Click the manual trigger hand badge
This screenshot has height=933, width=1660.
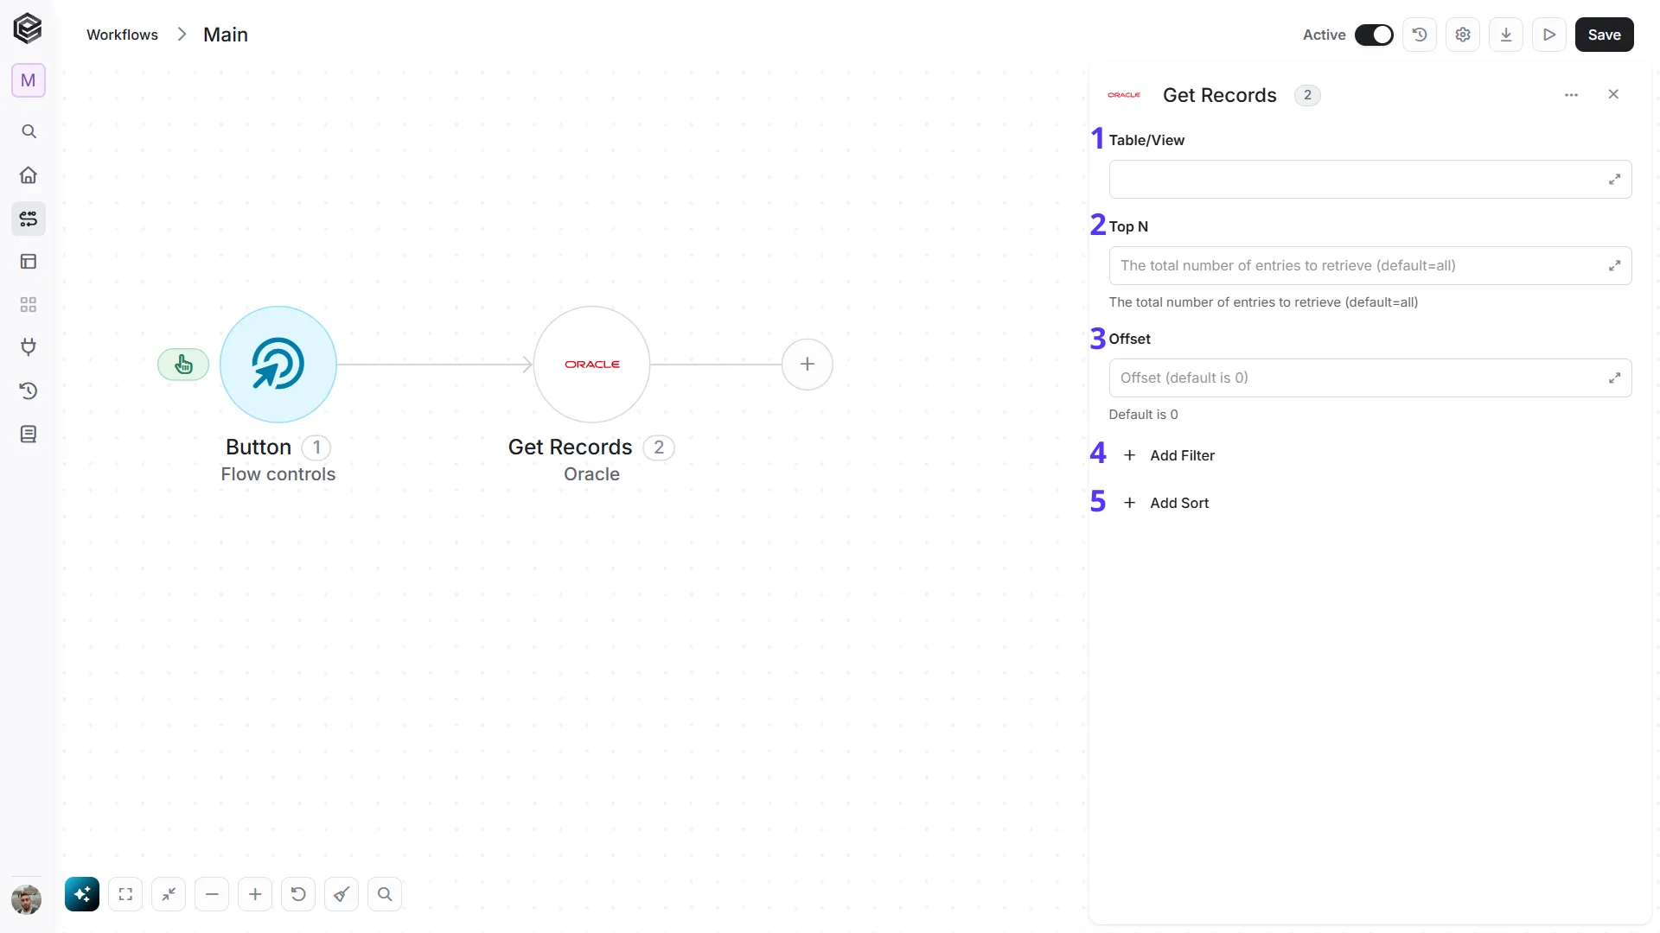(x=183, y=365)
